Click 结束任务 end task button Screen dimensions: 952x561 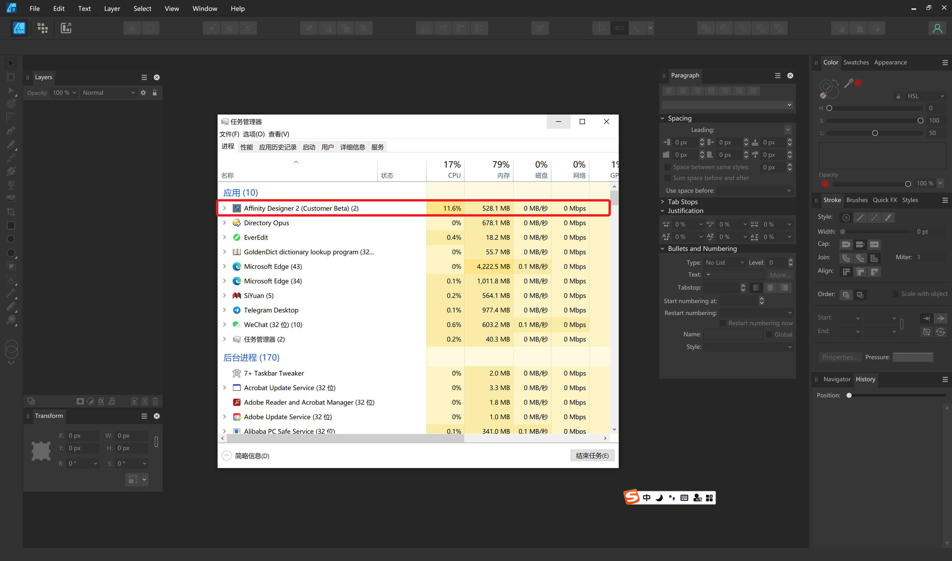tap(592, 456)
